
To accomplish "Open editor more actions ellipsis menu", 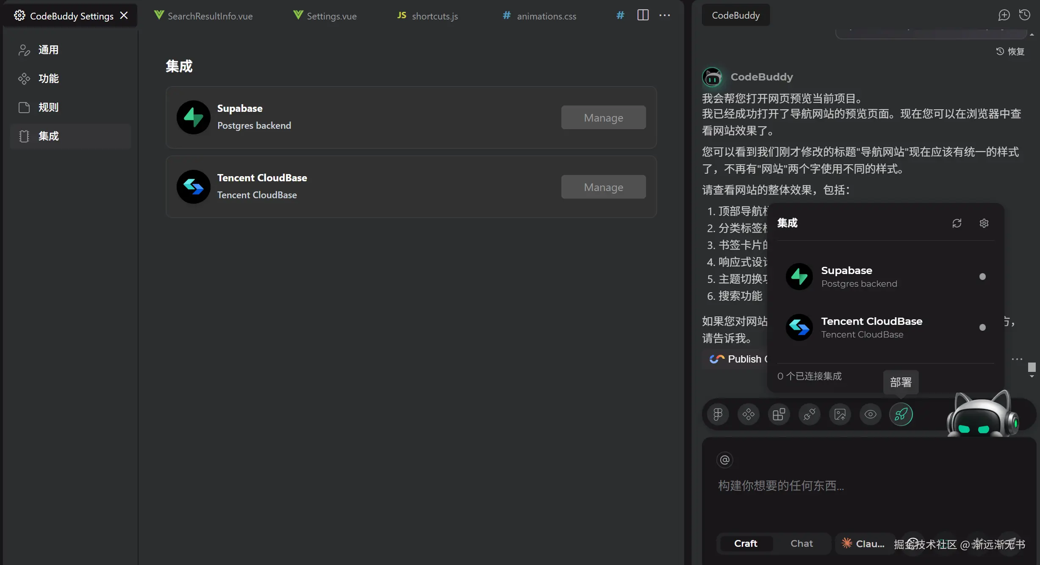I will (x=664, y=15).
